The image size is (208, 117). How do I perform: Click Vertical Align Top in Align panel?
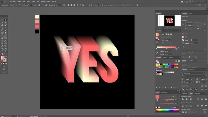coord(198,99)
